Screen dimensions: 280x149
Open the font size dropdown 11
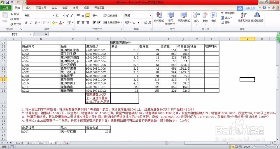(x=63, y=15)
